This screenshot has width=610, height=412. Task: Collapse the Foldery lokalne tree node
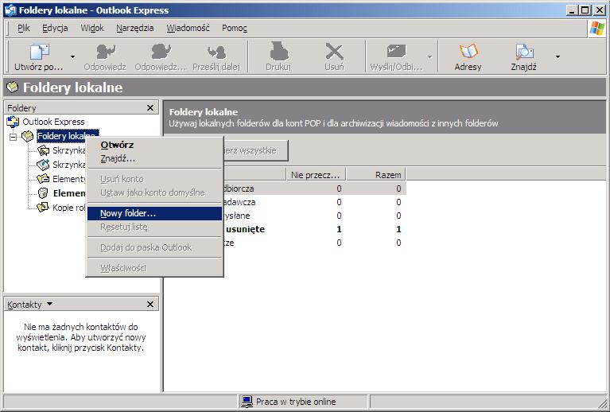point(14,137)
